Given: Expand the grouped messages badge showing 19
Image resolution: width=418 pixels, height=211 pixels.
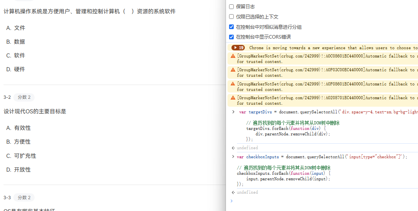Looking at the screenshot, I should point(239,48).
